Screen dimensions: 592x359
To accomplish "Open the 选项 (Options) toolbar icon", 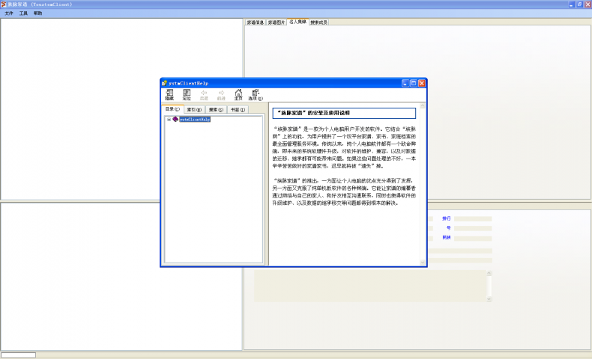I will point(256,93).
